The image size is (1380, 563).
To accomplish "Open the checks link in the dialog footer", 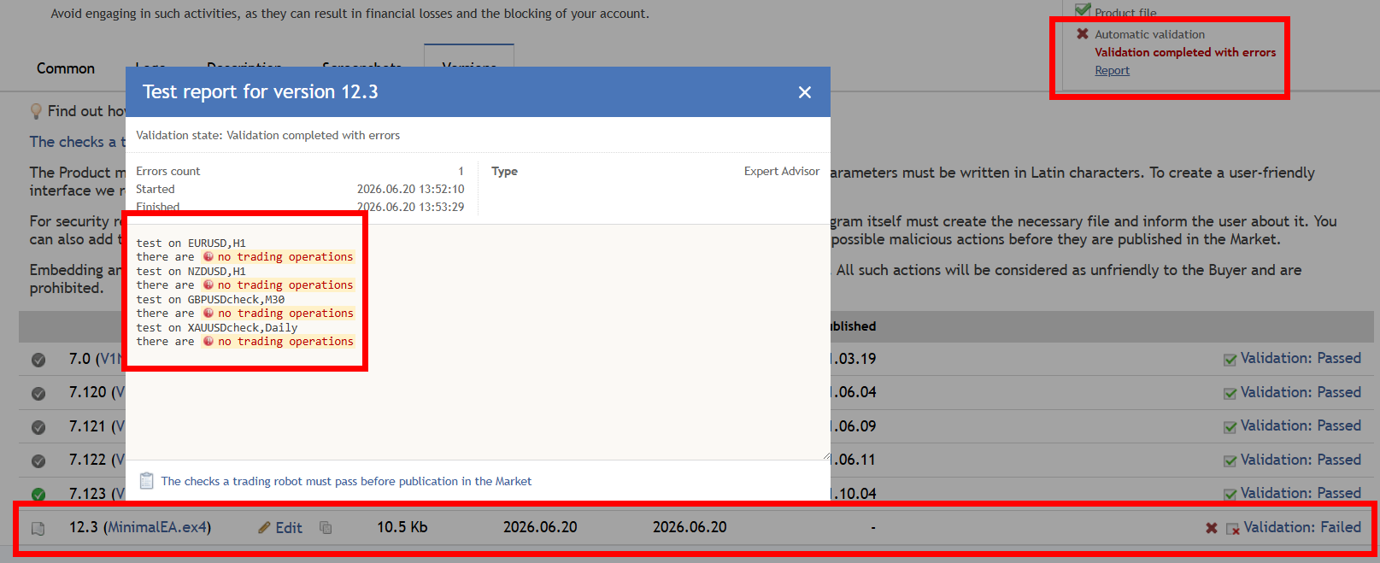I will pos(346,482).
